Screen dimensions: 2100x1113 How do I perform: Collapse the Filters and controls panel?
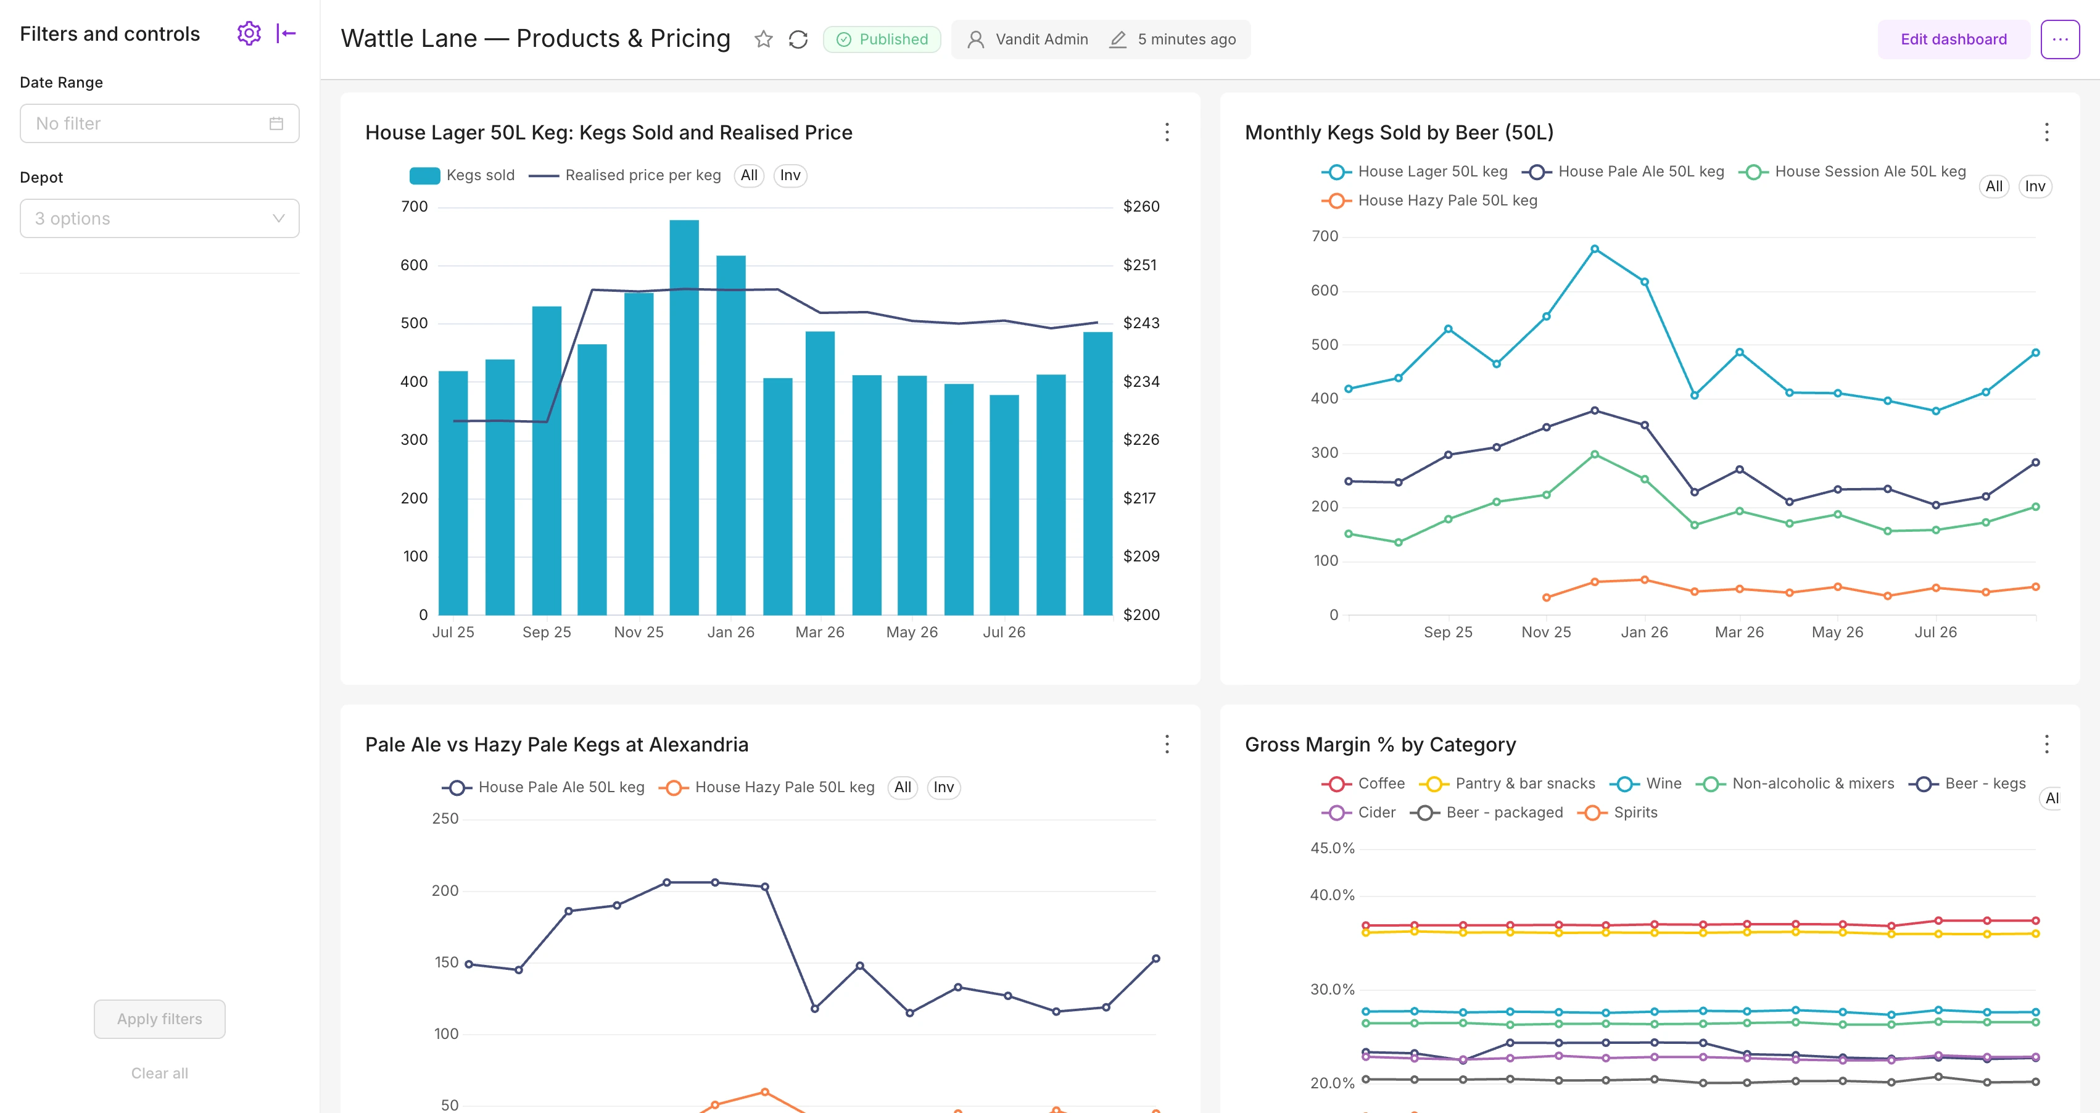[x=285, y=33]
